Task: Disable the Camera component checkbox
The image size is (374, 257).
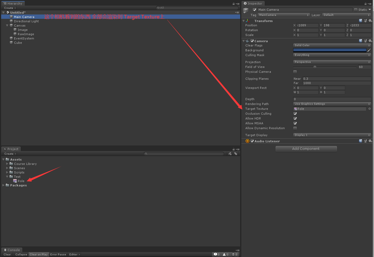Action: (x=252, y=41)
